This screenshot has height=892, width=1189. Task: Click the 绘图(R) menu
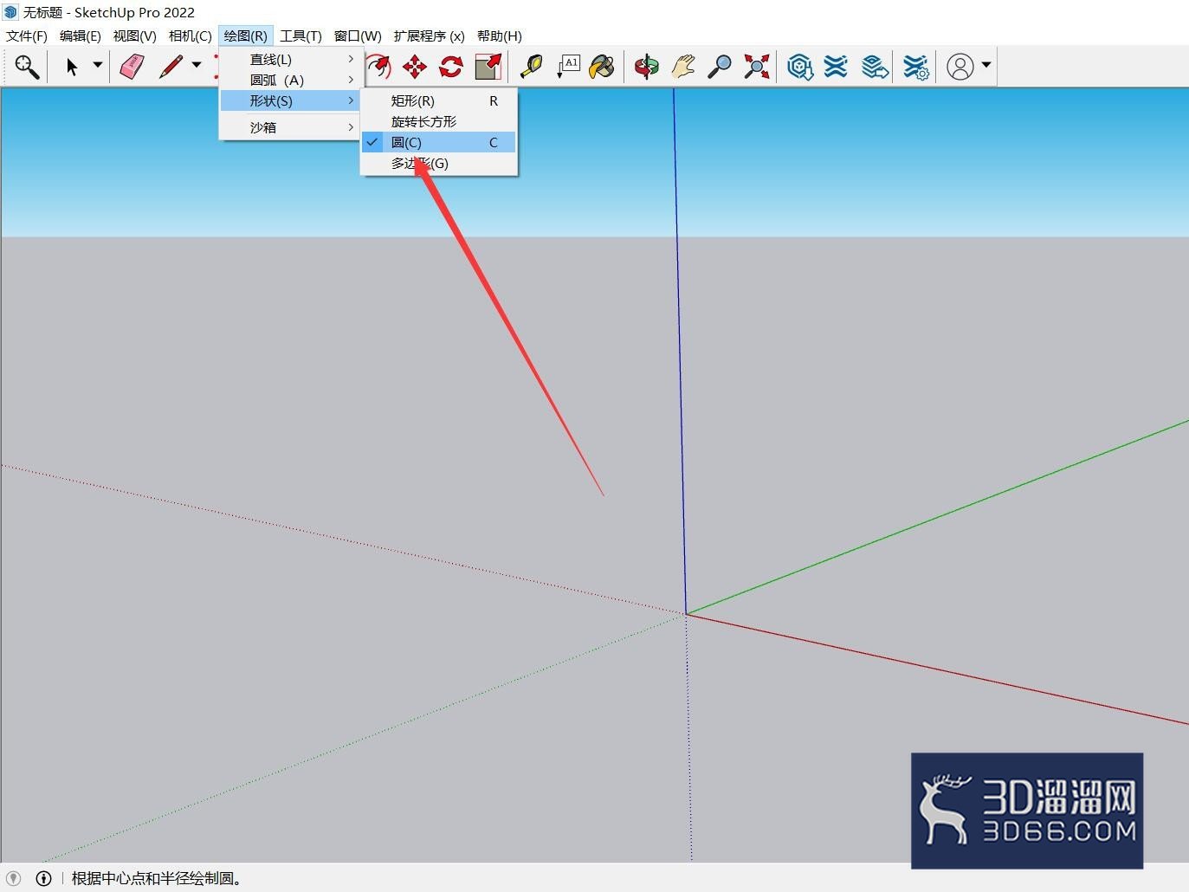[246, 36]
